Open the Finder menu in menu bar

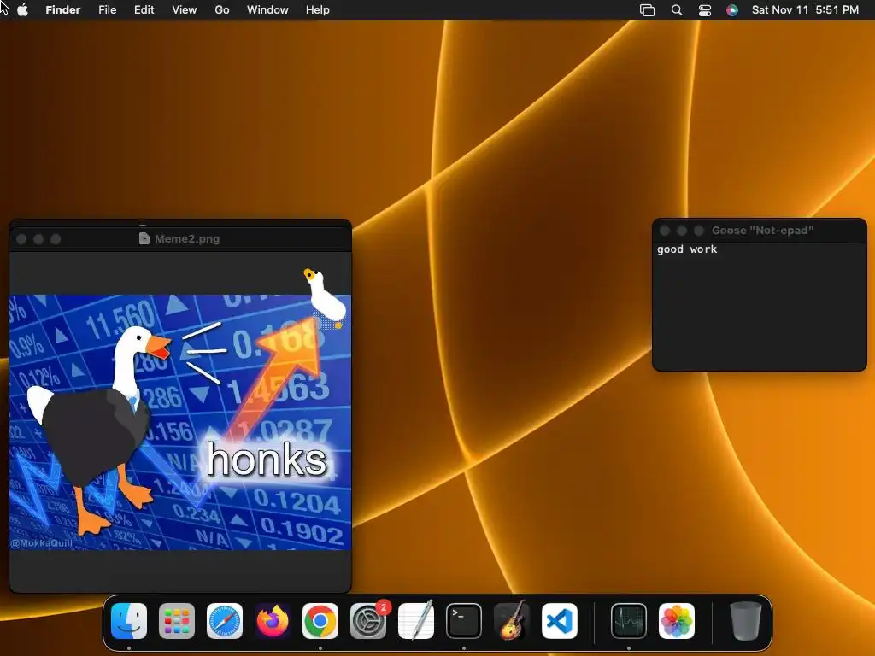pyautogui.click(x=63, y=10)
